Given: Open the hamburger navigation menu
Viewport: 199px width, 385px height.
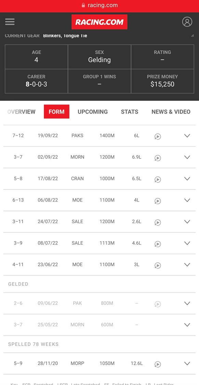Looking at the screenshot, I should (10, 22).
